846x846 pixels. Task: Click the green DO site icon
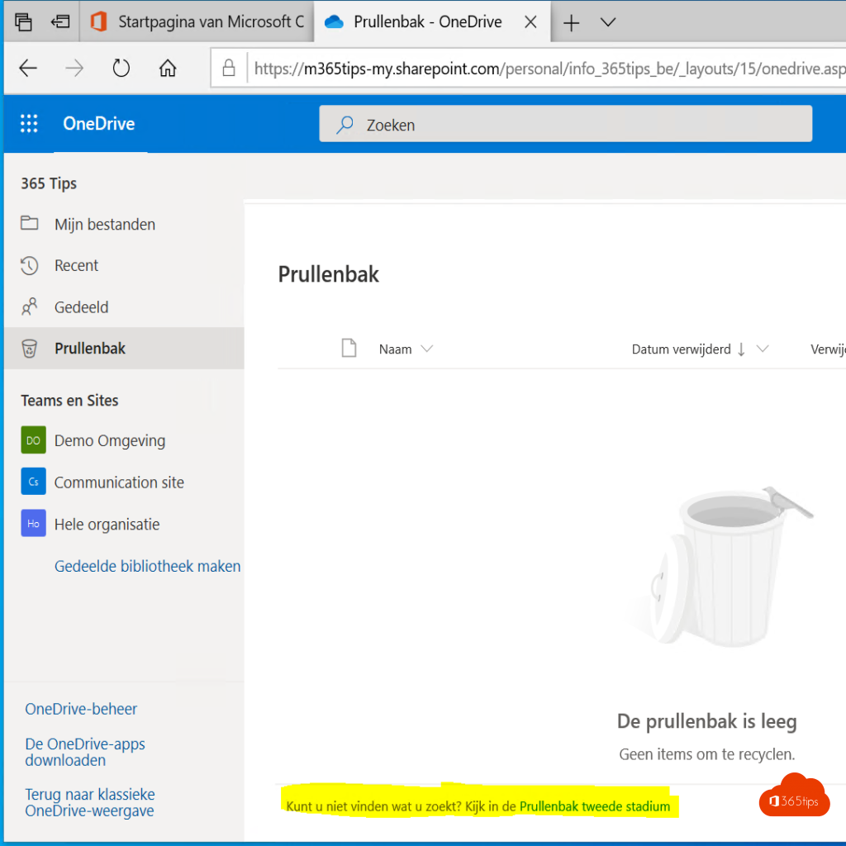pos(33,440)
